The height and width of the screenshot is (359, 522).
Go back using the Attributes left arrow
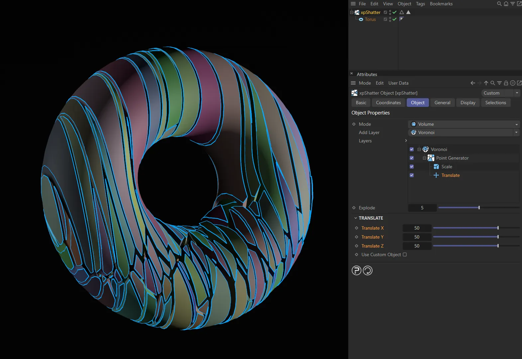pos(472,83)
